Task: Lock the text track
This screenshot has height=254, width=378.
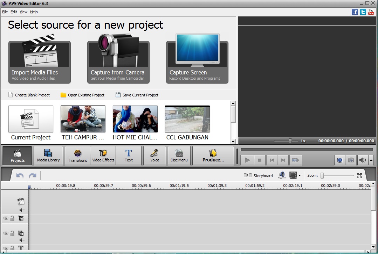Action: click(x=13, y=248)
